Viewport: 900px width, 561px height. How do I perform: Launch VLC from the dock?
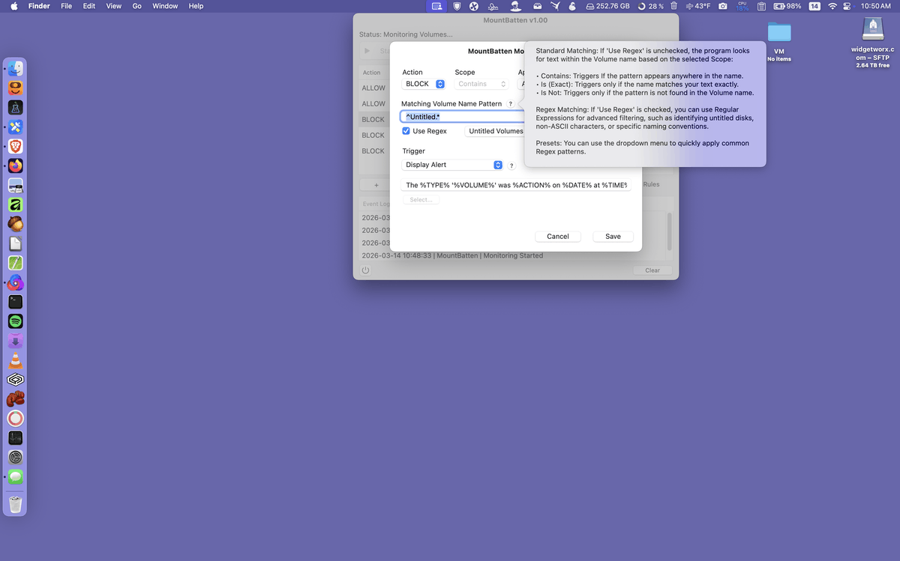(16, 360)
